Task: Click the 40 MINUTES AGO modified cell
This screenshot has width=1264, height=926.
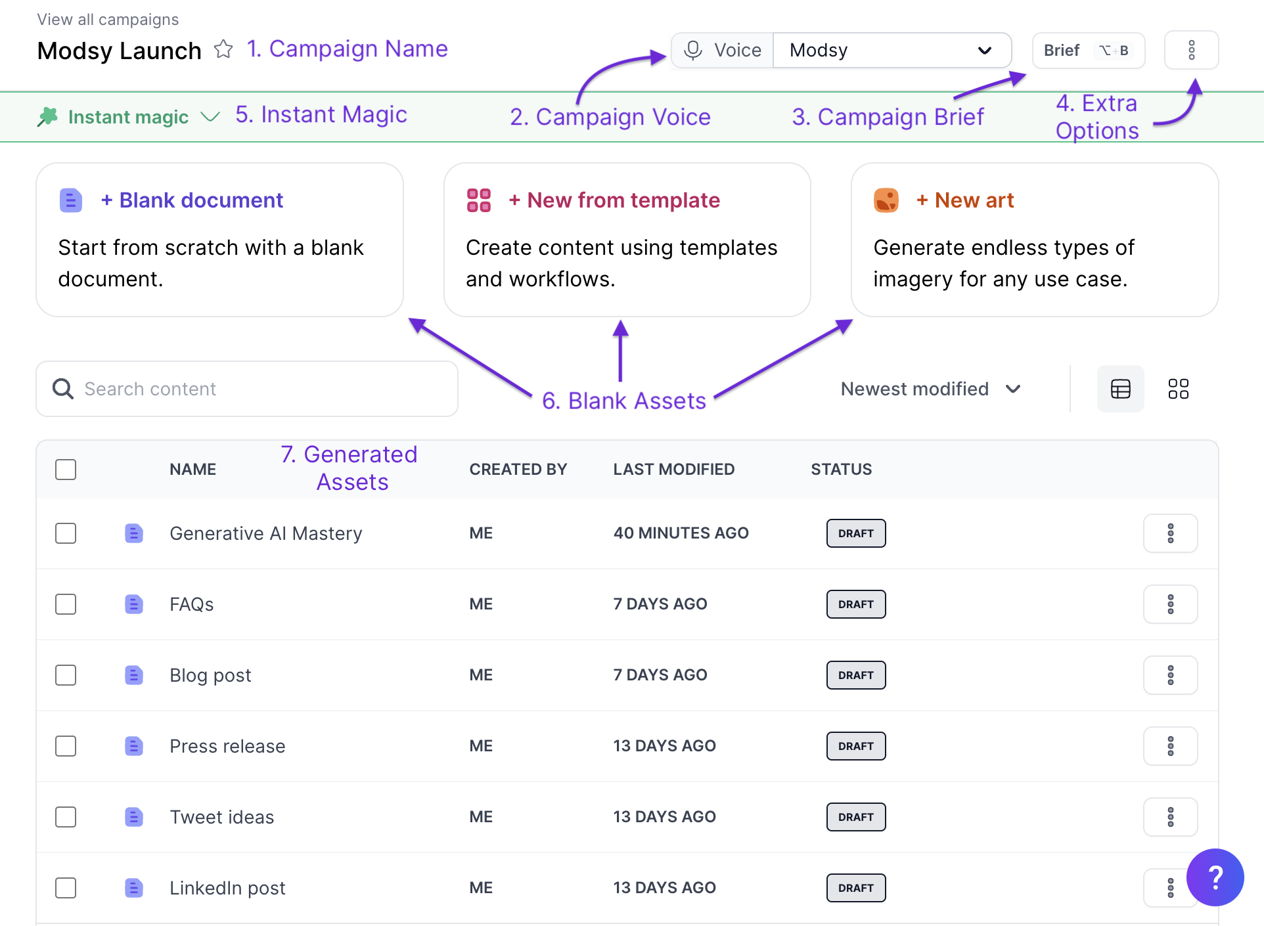Action: [x=681, y=533]
